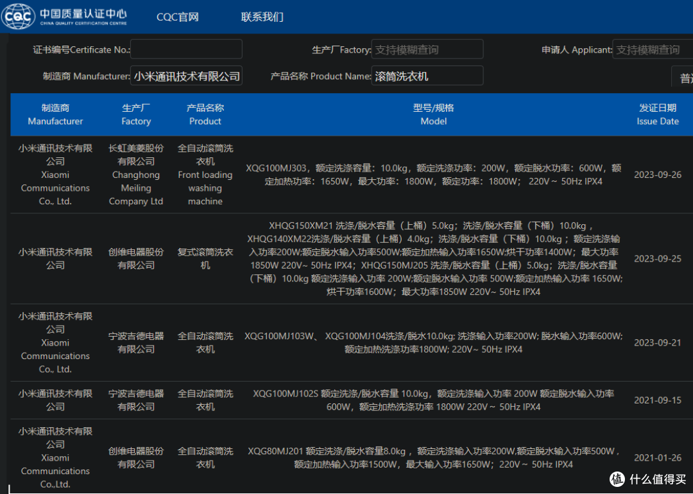Click the 宁波吉德电器 factory cell in the 2021-09-15 row

(136, 400)
